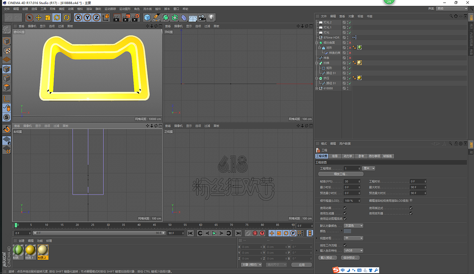The width and height of the screenshot is (474, 274).
Task: Click the 载入预设... button
Action: [x=328, y=258]
